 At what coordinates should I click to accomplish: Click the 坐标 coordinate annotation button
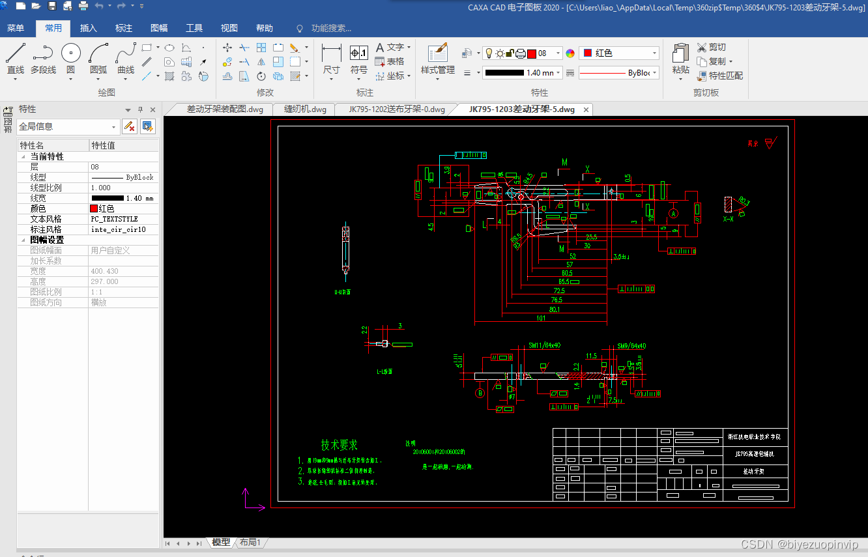393,76
